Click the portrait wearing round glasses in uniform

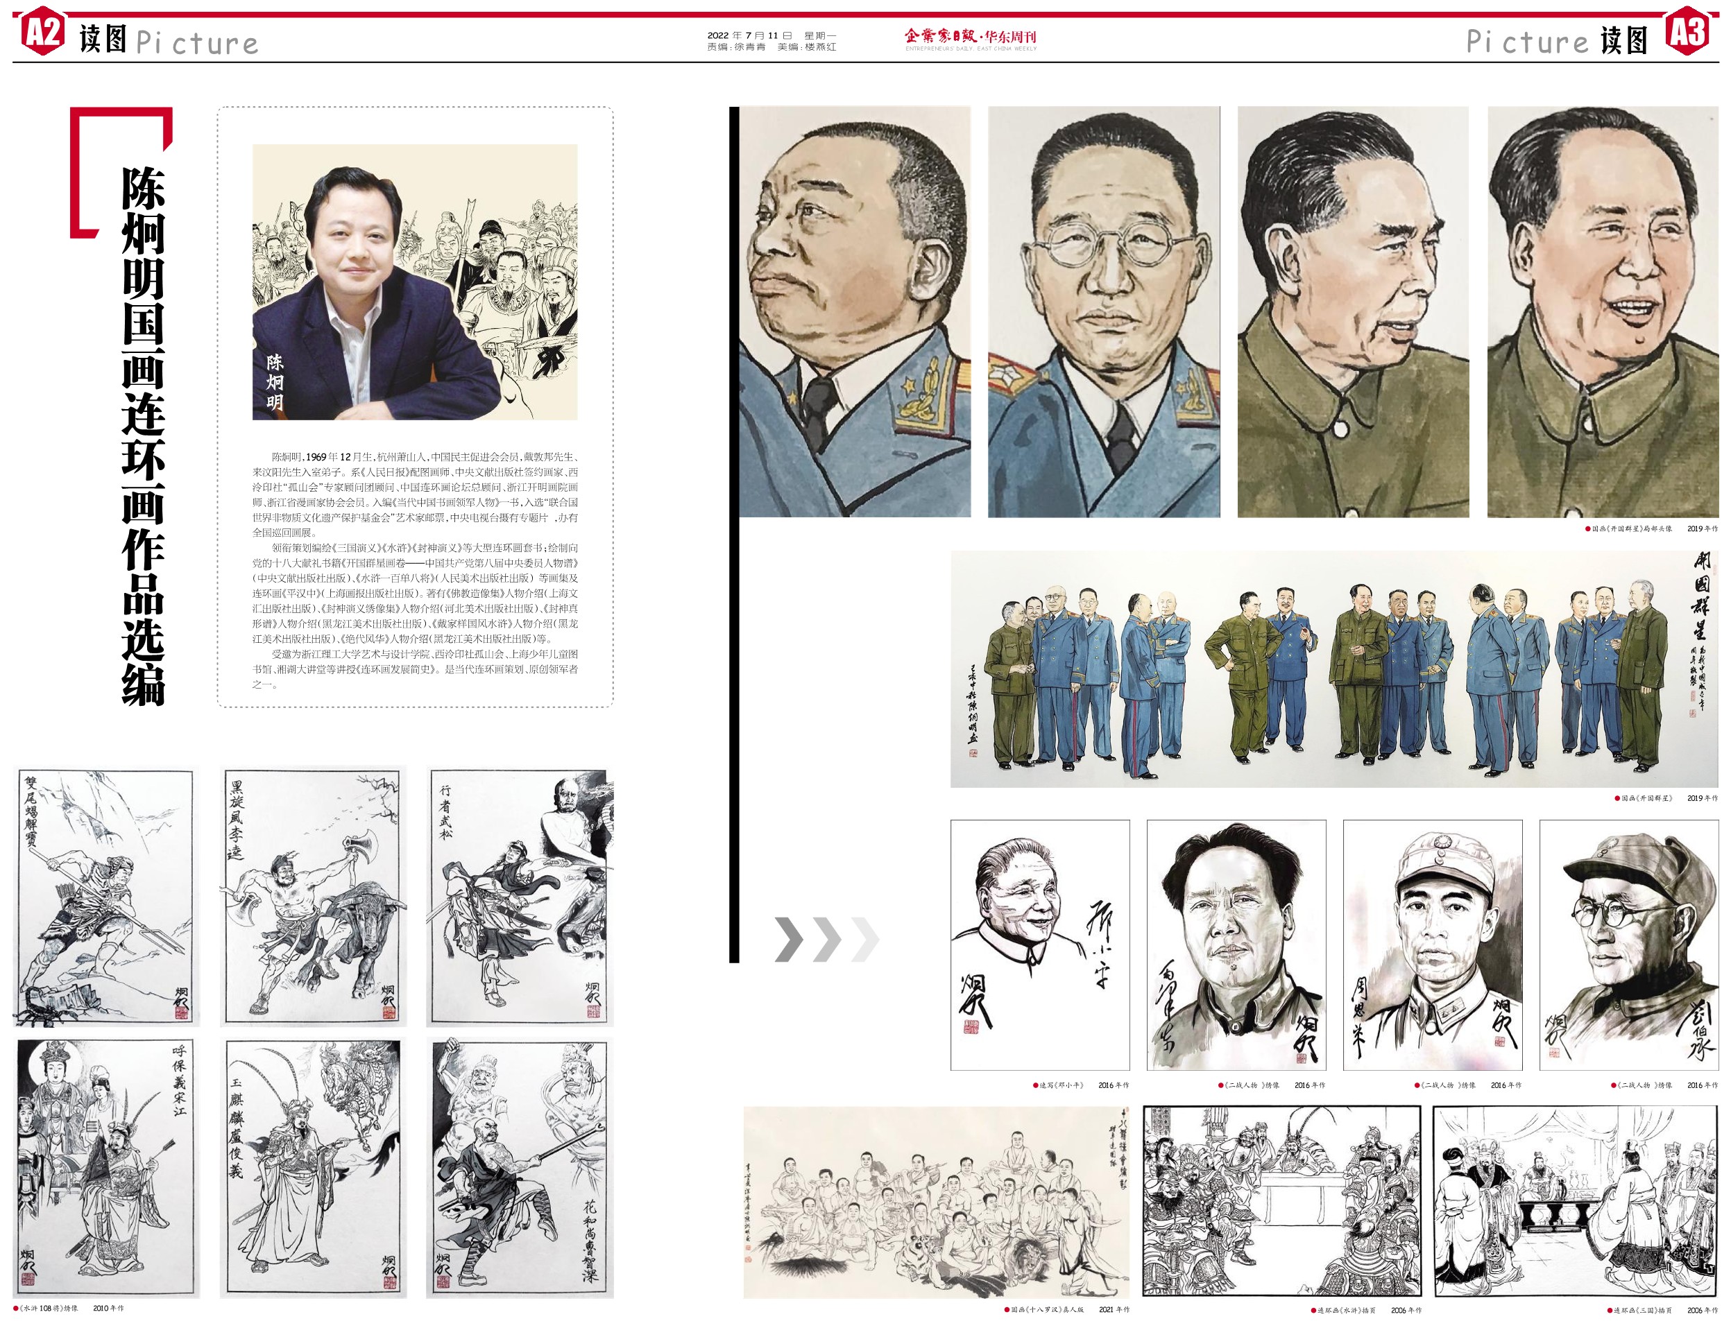[1103, 312]
